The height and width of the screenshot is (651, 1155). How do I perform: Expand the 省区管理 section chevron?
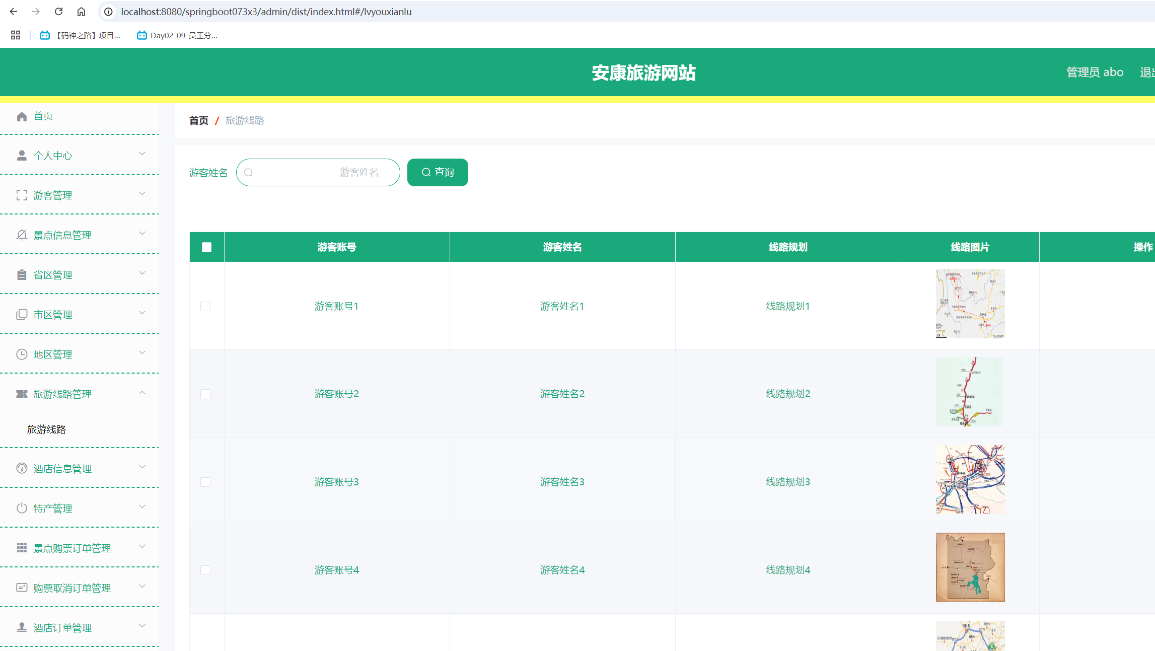pos(142,274)
